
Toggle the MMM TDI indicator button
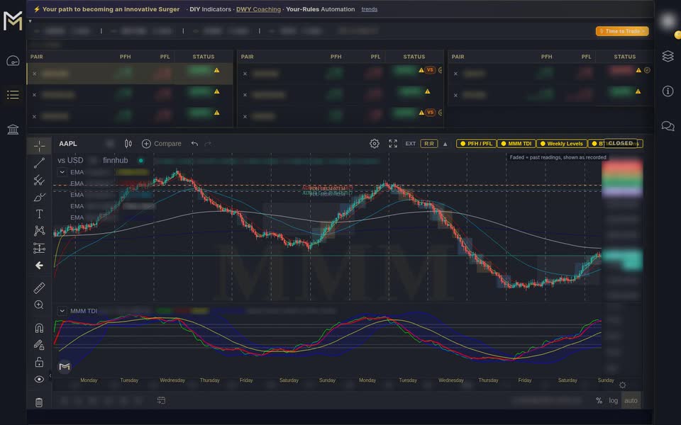tap(516, 144)
